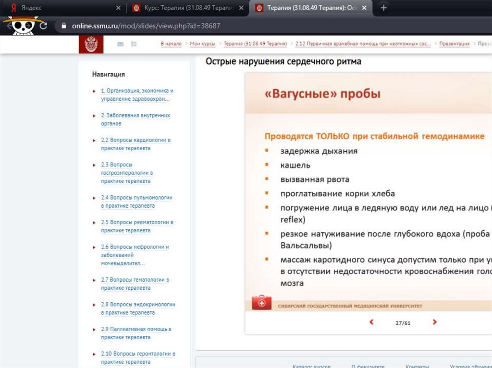The height and width of the screenshot is (368, 492).
Task: Close the active Терапия tab
Action: pos(364,8)
